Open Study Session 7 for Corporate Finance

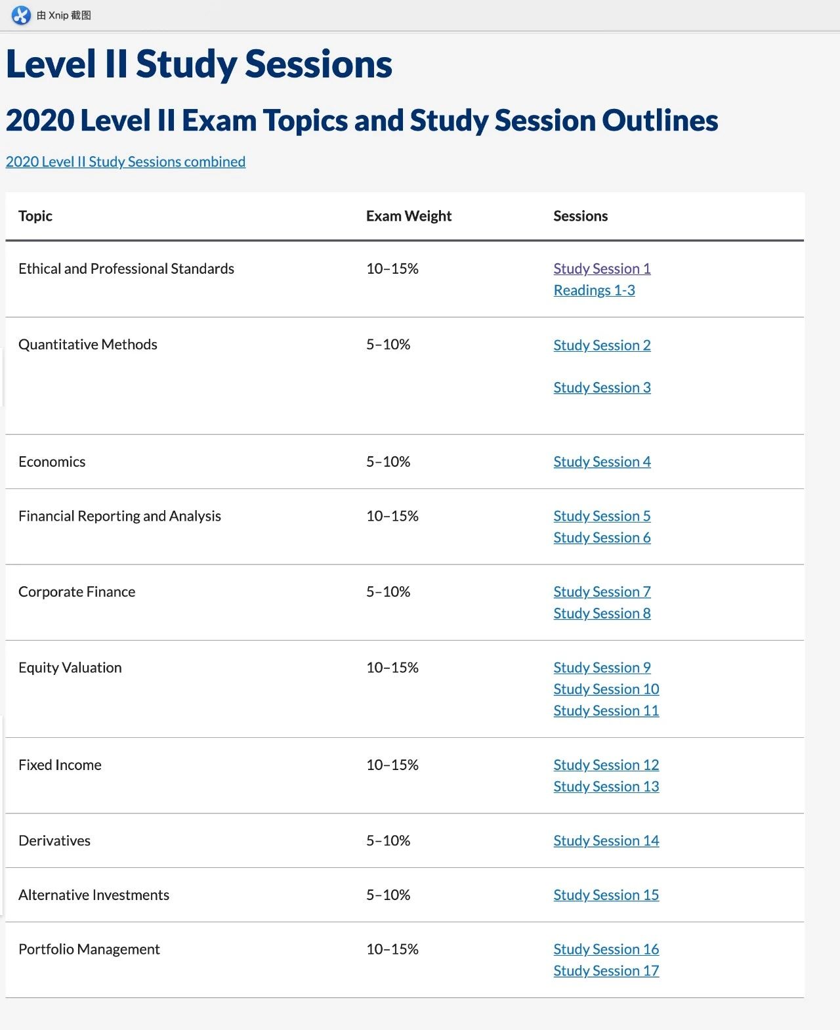[x=602, y=591]
